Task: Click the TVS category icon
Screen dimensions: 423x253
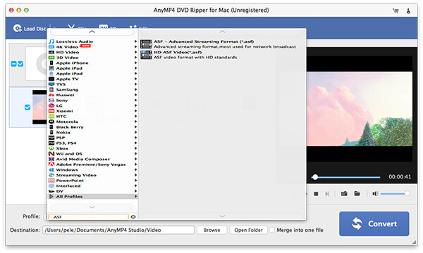Action: 51,84
